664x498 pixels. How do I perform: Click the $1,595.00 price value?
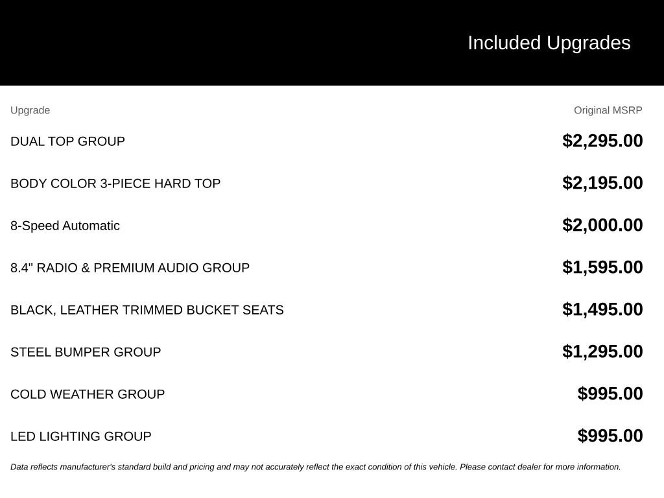point(602,267)
